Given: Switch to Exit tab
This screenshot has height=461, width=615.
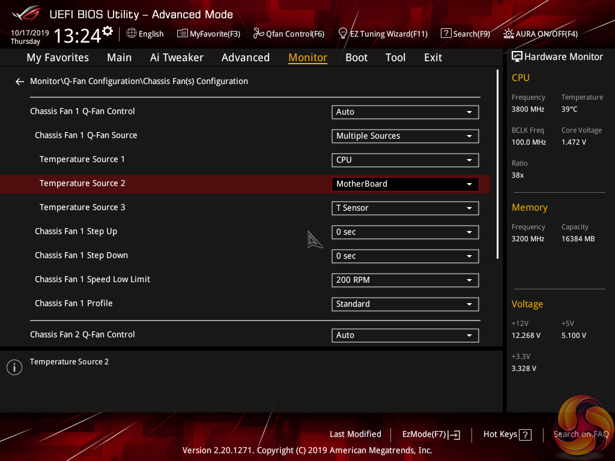Looking at the screenshot, I should tap(433, 58).
